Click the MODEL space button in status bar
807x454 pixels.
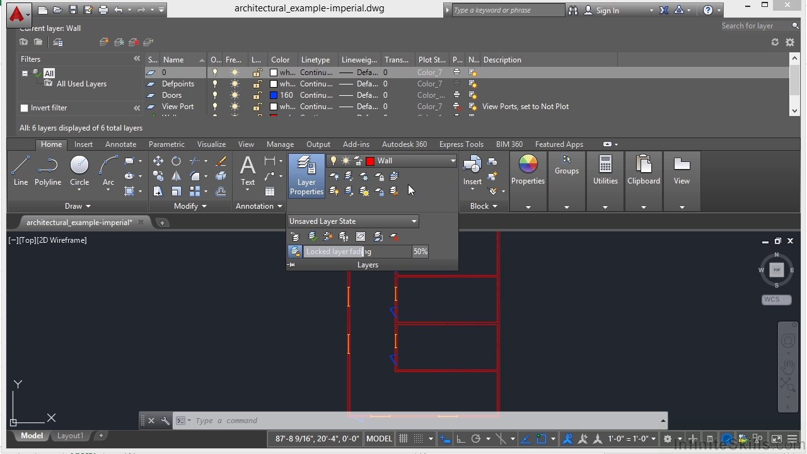pos(379,439)
